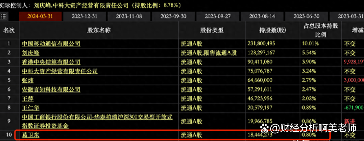Open shareholder 张炜 details
This screenshot has width=364, height=141.
click(28, 80)
